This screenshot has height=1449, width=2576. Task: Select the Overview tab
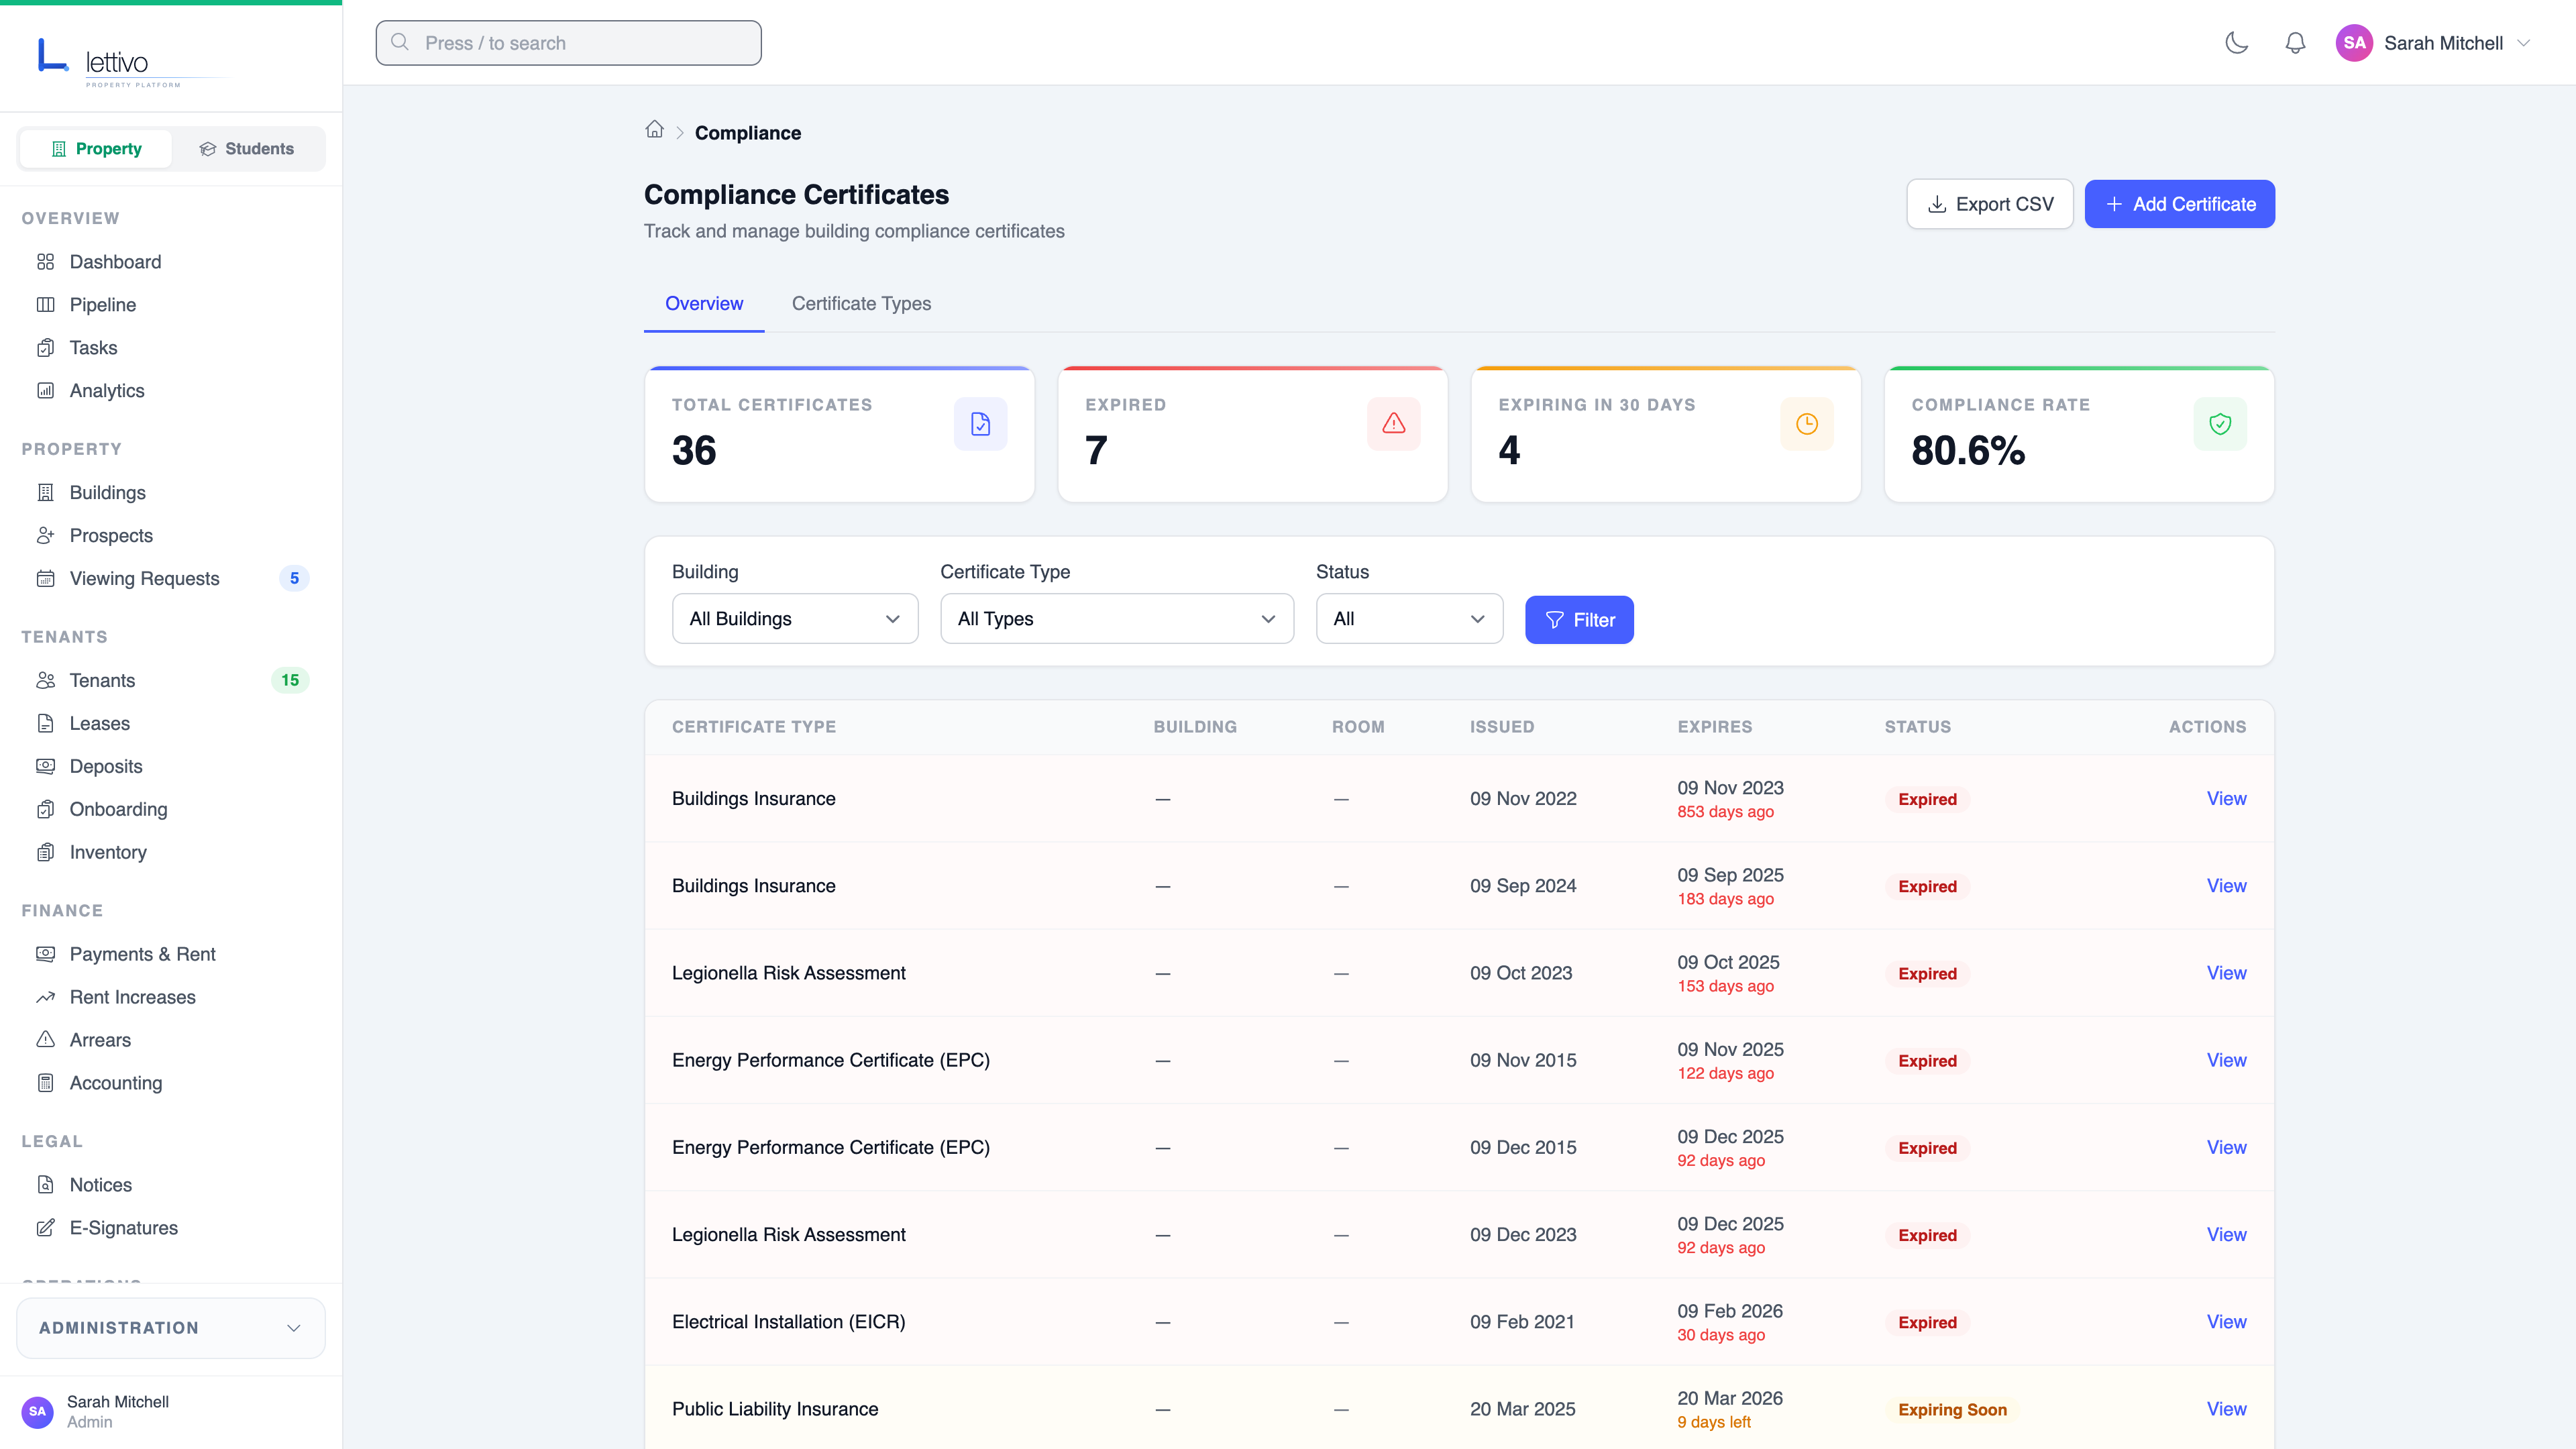tap(704, 303)
